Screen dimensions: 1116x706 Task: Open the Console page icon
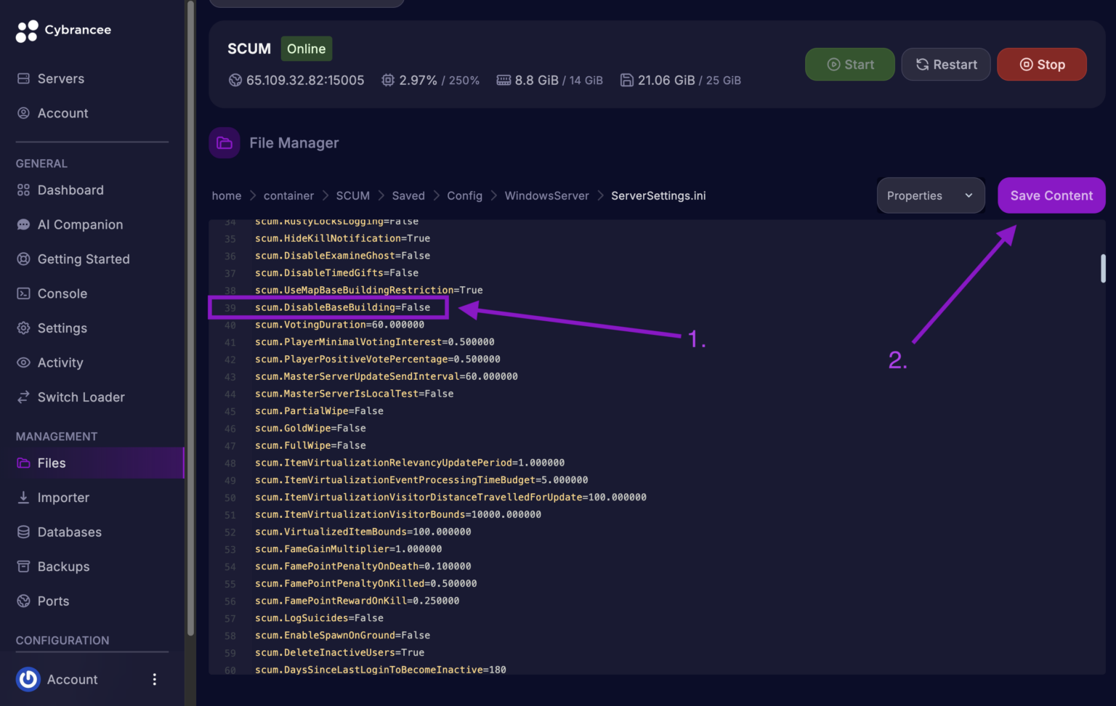pos(23,293)
